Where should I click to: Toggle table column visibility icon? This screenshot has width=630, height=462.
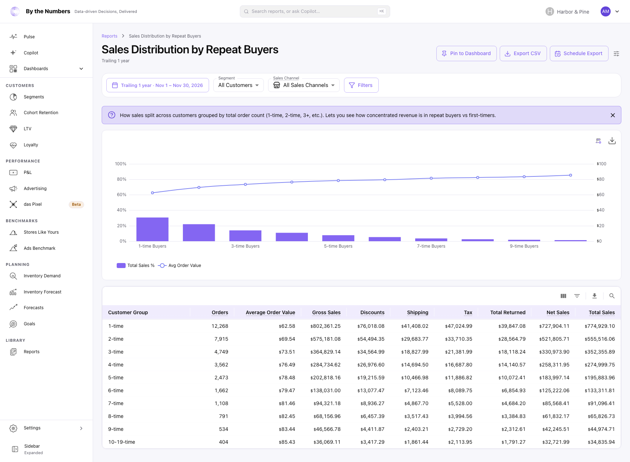click(x=563, y=296)
